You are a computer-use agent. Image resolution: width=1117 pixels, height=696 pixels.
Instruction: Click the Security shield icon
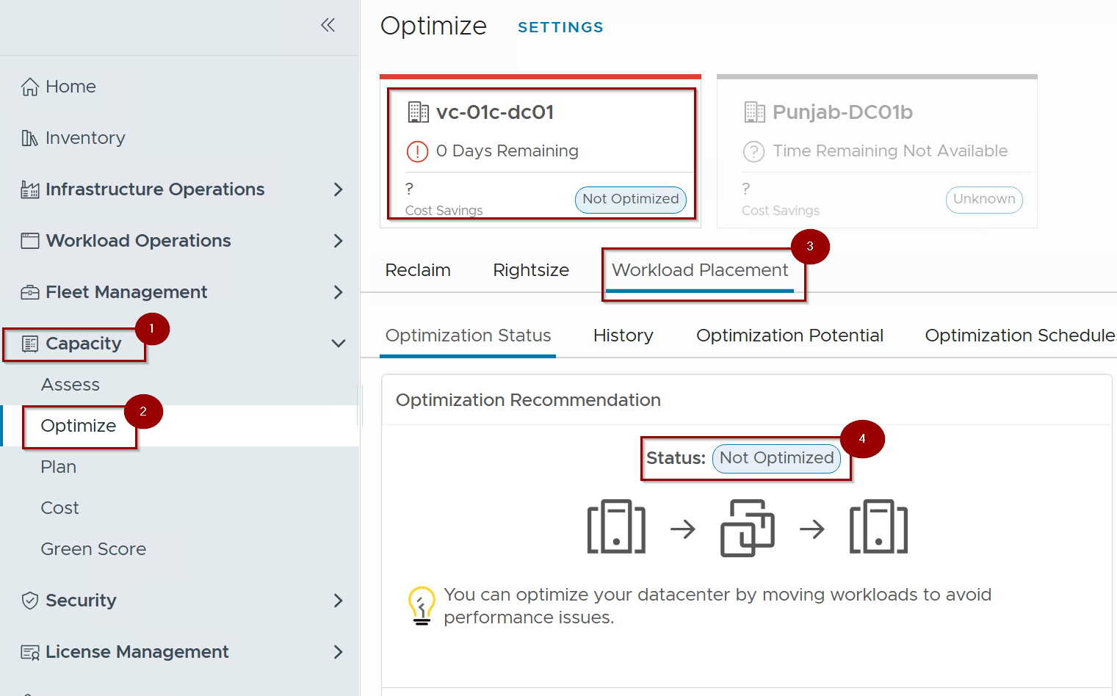coord(29,601)
